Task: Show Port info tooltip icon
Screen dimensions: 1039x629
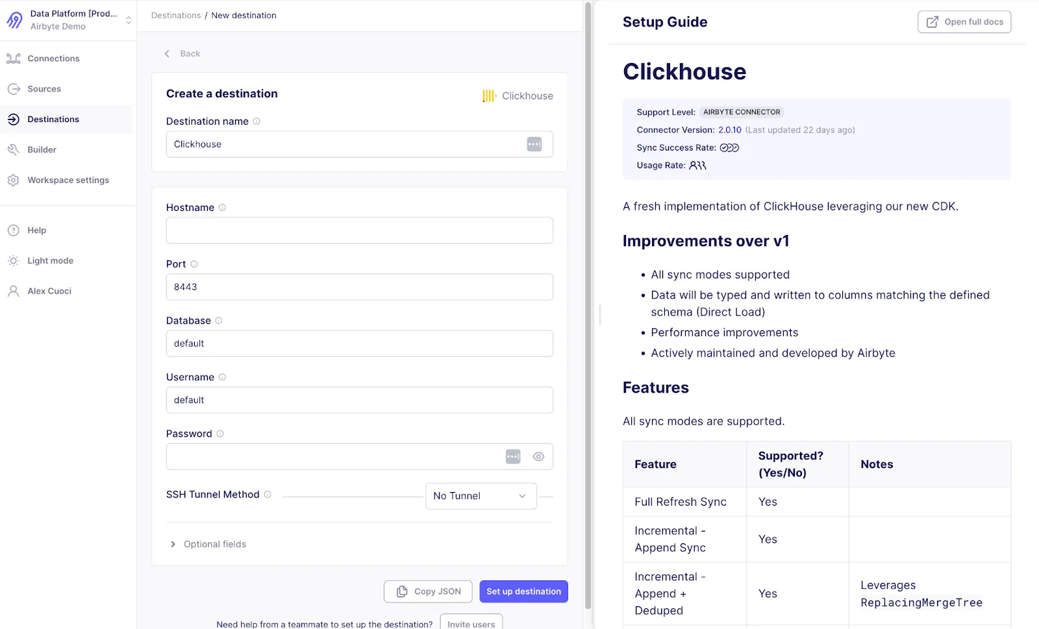Action: (x=194, y=264)
